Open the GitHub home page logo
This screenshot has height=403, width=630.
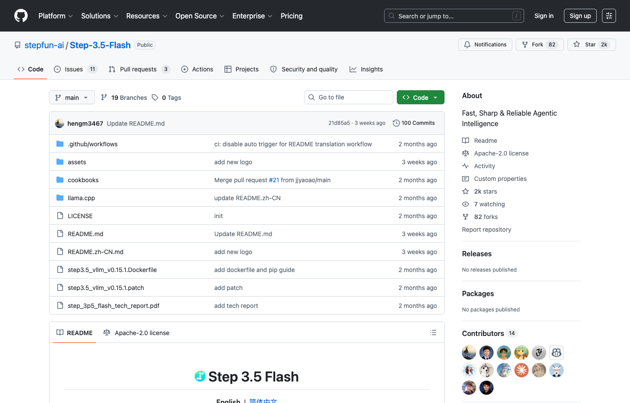point(21,16)
